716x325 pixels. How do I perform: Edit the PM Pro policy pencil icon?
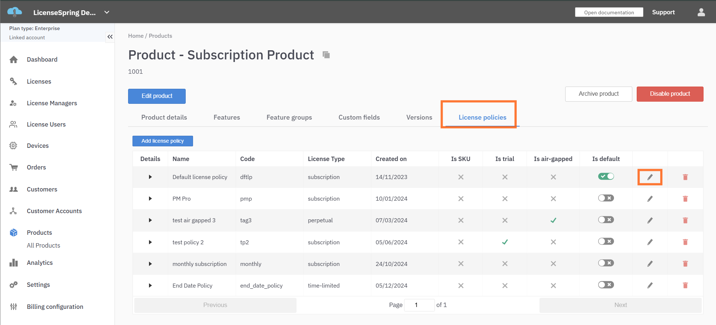pyautogui.click(x=650, y=199)
